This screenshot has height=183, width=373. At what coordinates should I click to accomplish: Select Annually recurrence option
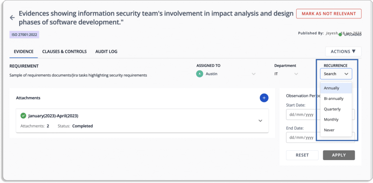[x=336, y=88]
